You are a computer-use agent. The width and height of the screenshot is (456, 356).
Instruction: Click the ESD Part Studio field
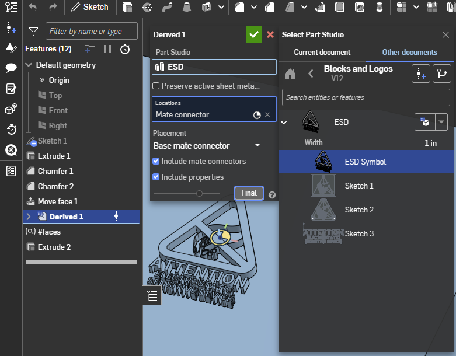214,67
